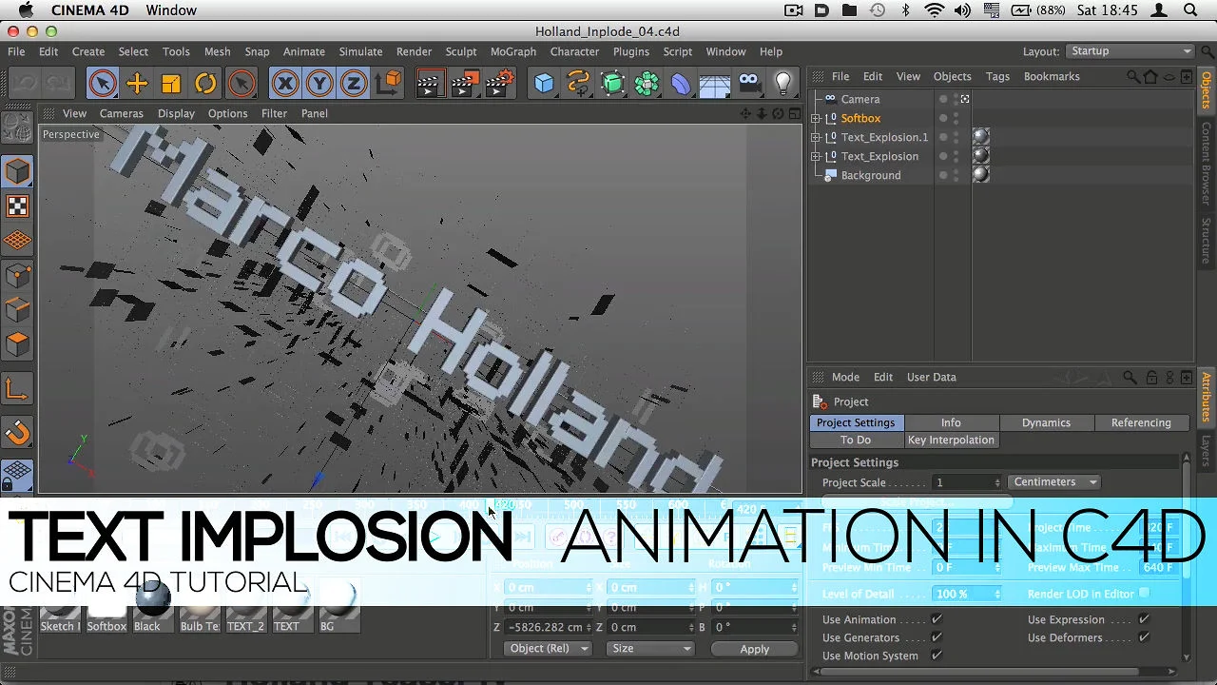The width and height of the screenshot is (1217, 685).
Task: Open the Info tab
Action: tap(951, 422)
